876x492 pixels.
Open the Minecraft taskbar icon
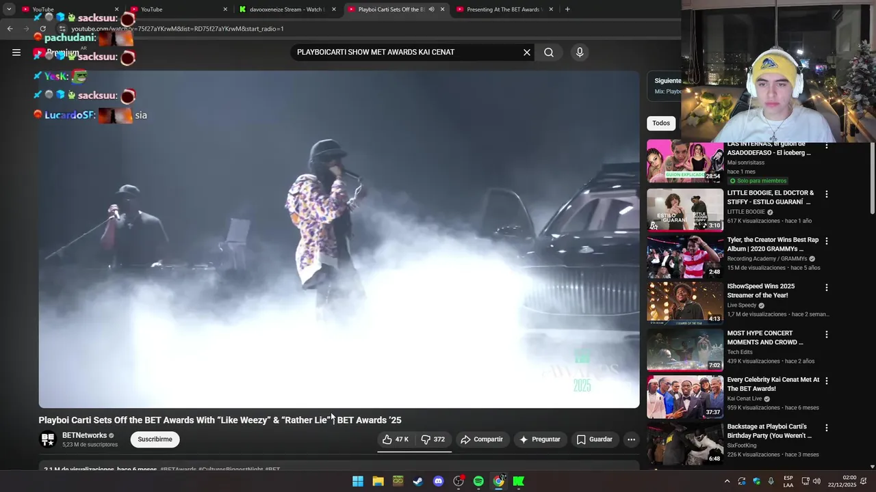398,481
